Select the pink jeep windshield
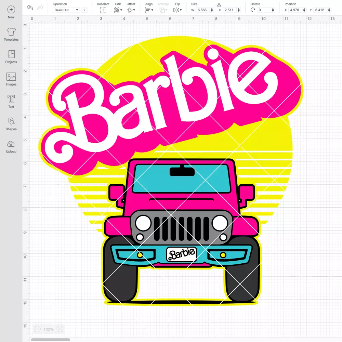342x342 pixels. pos(182,179)
